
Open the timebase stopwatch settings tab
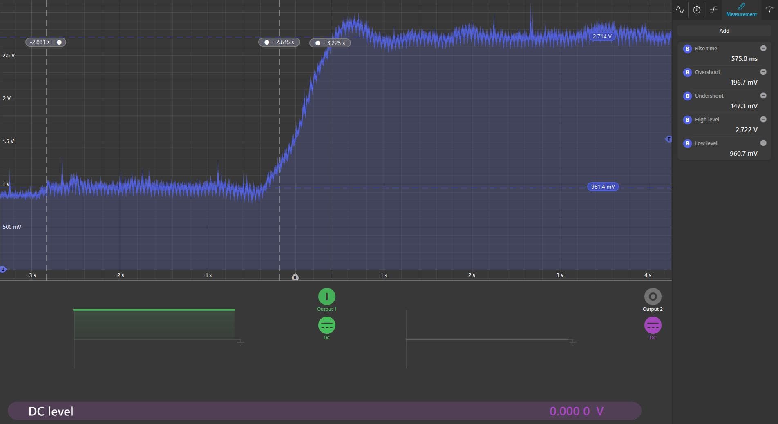point(697,10)
